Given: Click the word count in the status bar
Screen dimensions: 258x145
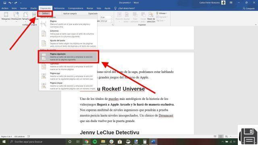Looking at the screenshot, I should (x=20, y=137).
